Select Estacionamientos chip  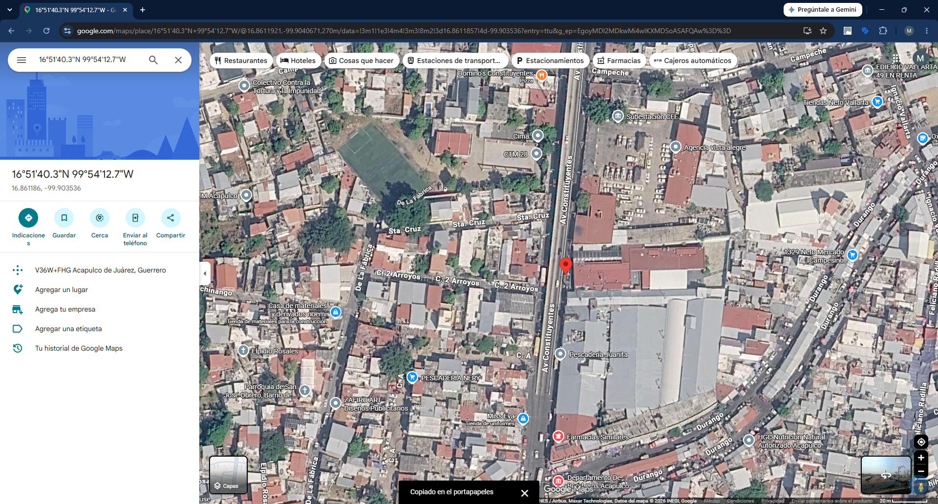coord(550,61)
